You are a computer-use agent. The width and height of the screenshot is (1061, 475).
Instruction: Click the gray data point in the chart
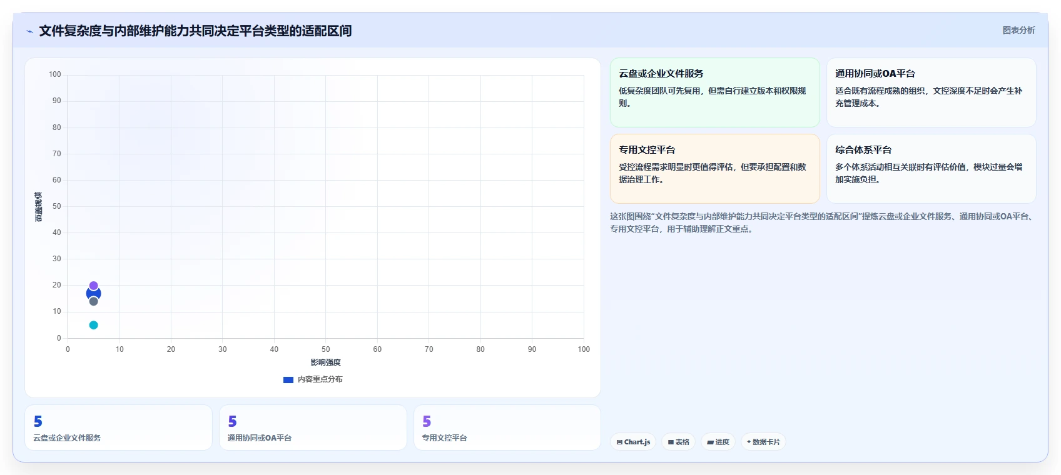94,301
